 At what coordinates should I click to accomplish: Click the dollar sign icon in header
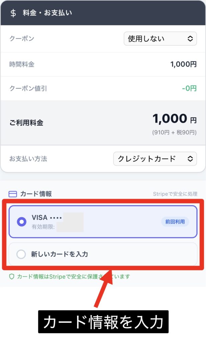click(13, 13)
